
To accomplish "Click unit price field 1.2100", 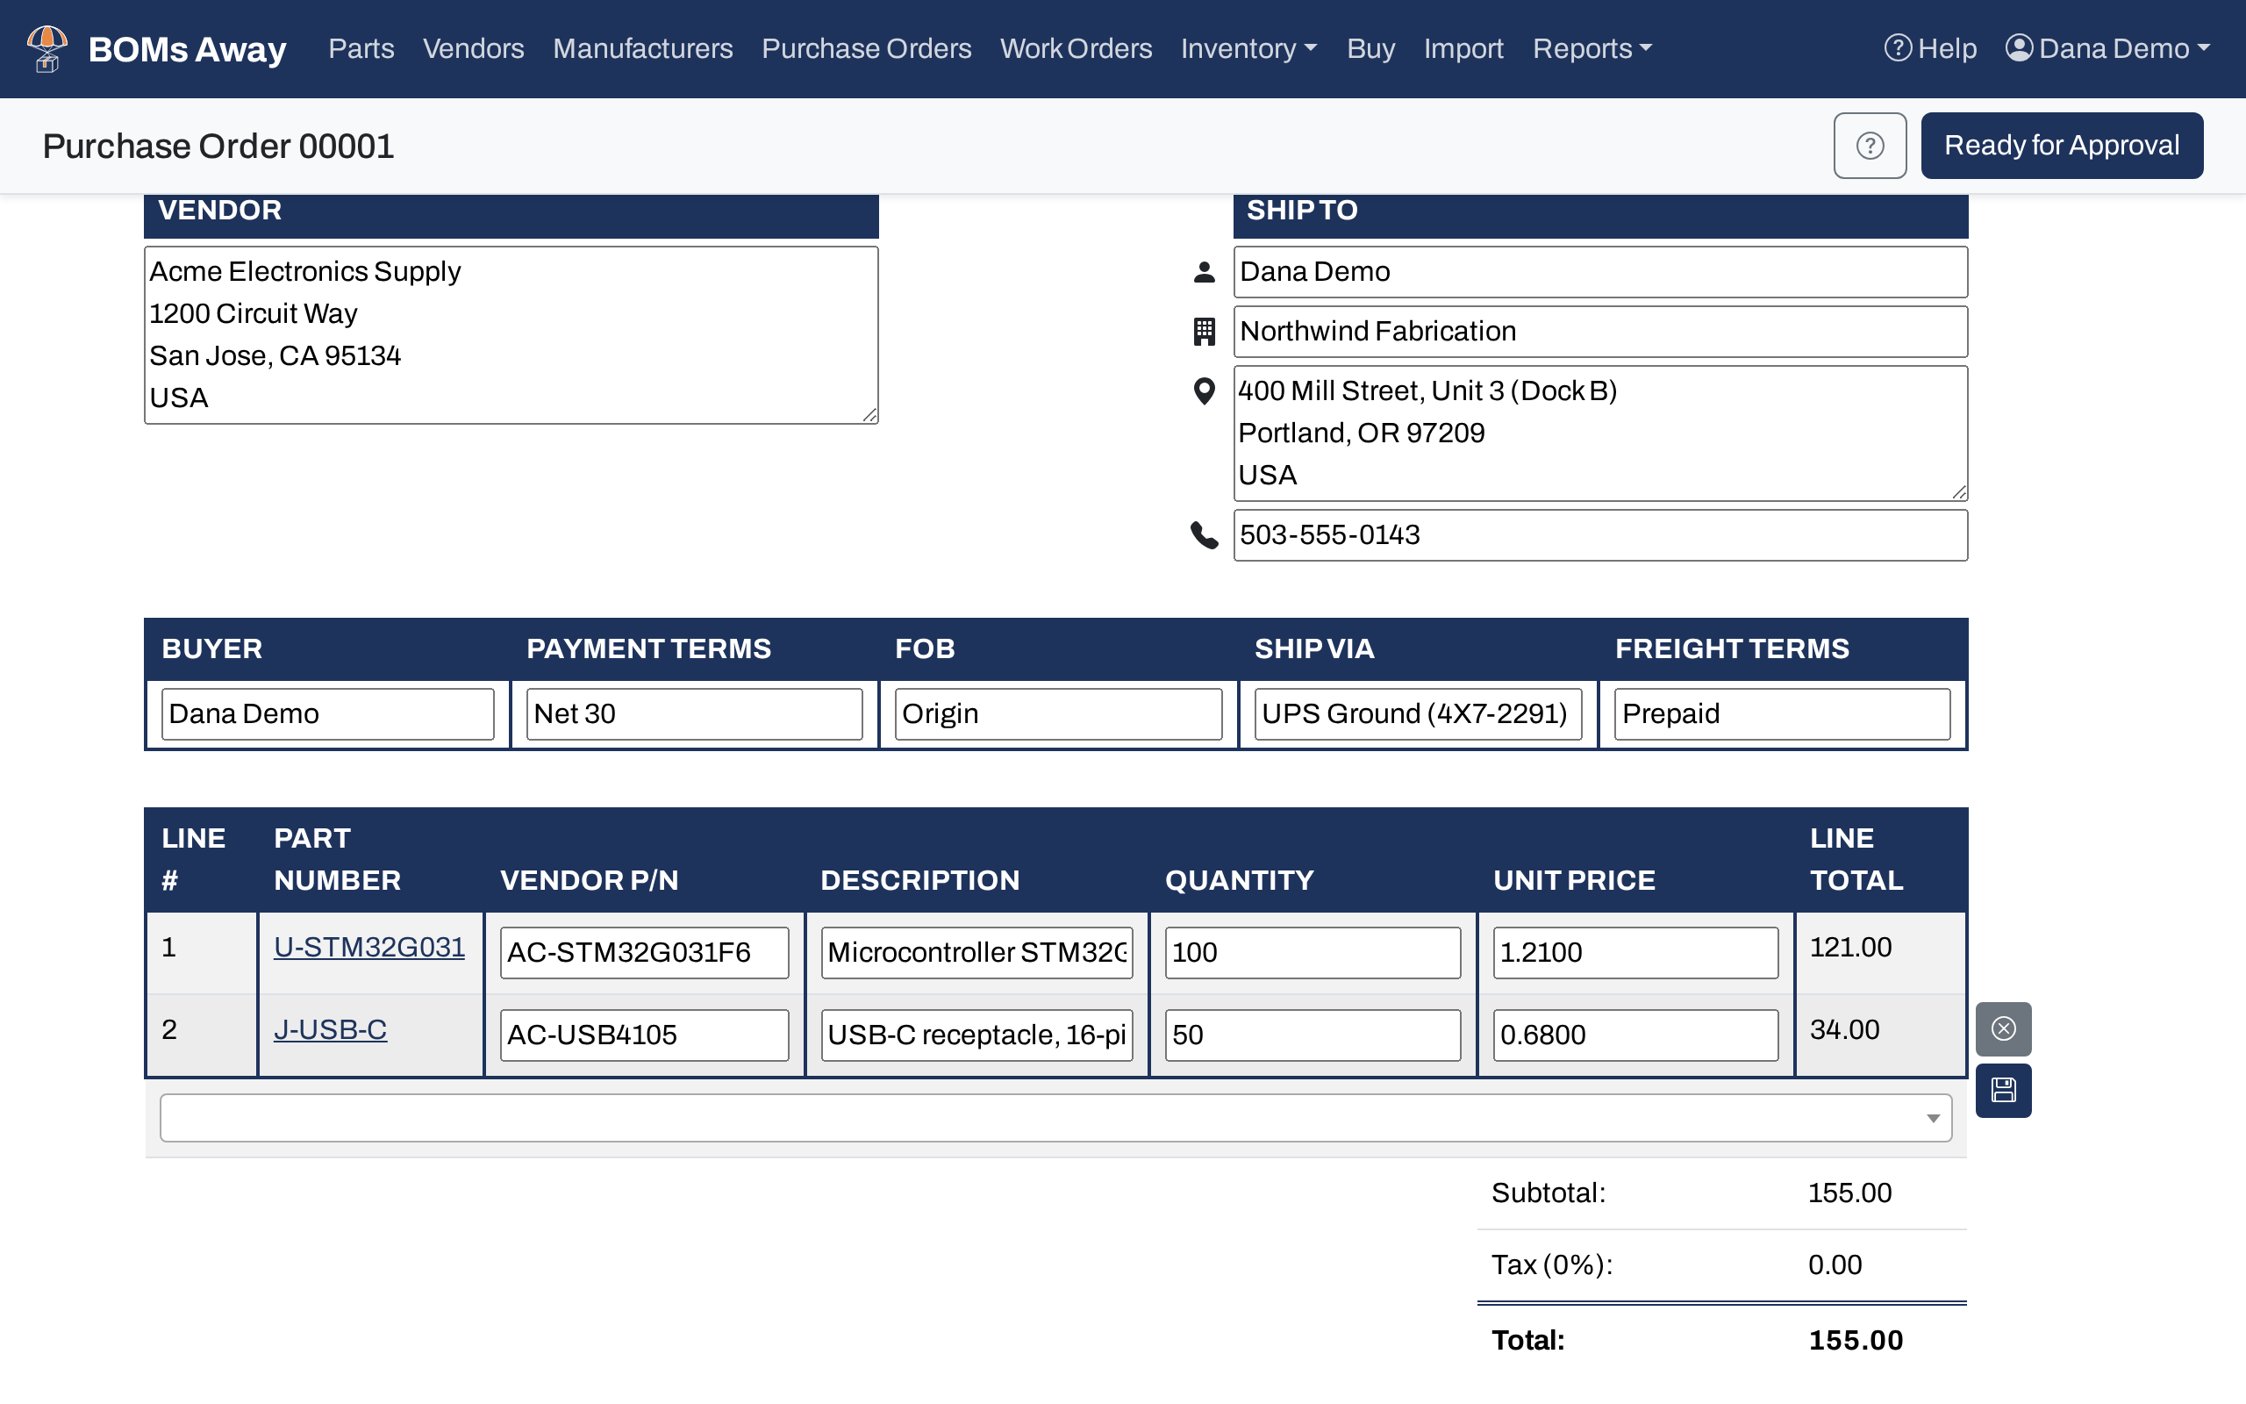I will (1635, 953).
